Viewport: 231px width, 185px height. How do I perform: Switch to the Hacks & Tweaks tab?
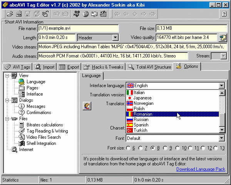104,67
